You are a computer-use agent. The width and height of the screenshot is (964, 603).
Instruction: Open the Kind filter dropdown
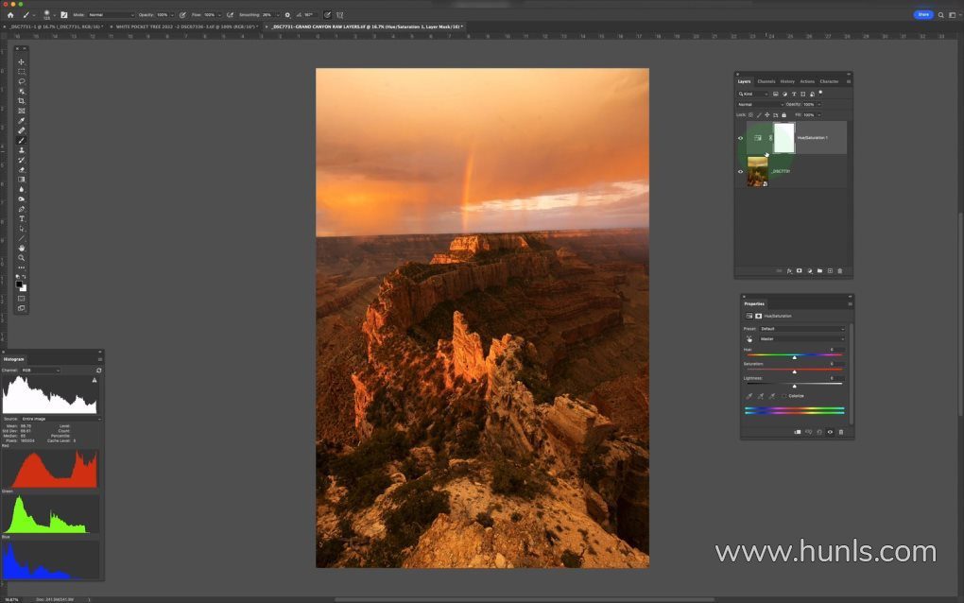pos(753,95)
